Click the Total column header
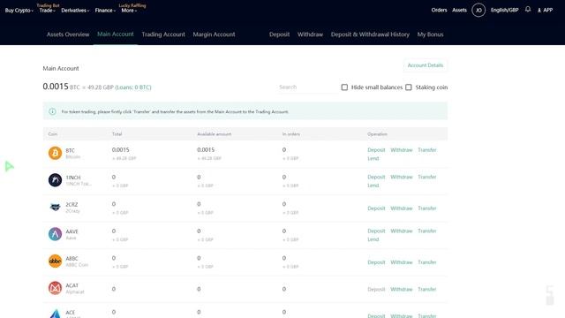The width and height of the screenshot is (565, 318). [117, 133]
